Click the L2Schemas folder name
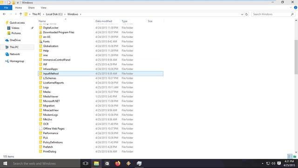This screenshot has height=168, width=298. 50,78
